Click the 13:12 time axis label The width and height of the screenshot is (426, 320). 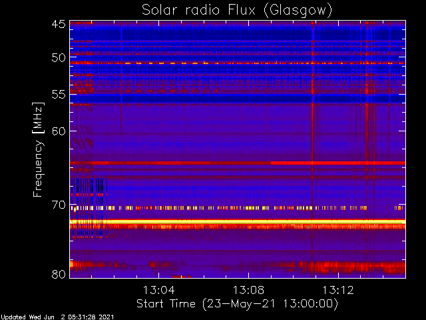338,290
